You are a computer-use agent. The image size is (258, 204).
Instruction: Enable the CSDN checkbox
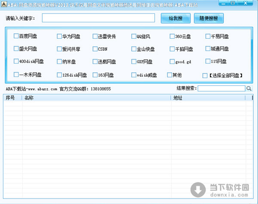95,49
